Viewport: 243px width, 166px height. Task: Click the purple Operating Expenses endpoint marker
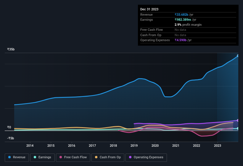click(238, 120)
